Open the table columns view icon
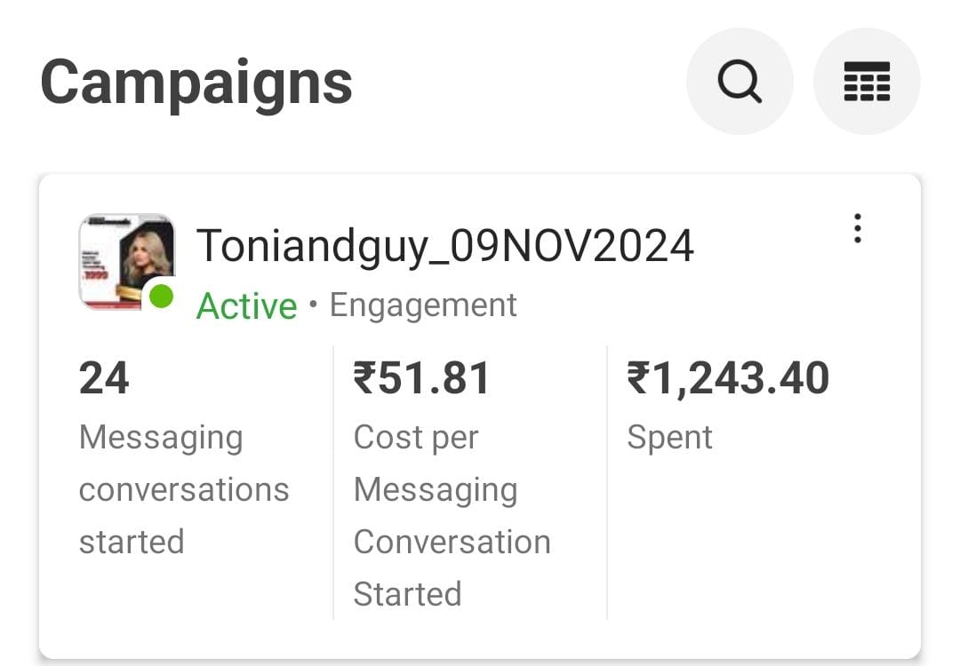This screenshot has height=666, width=960. pyautogui.click(x=866, y=82)
